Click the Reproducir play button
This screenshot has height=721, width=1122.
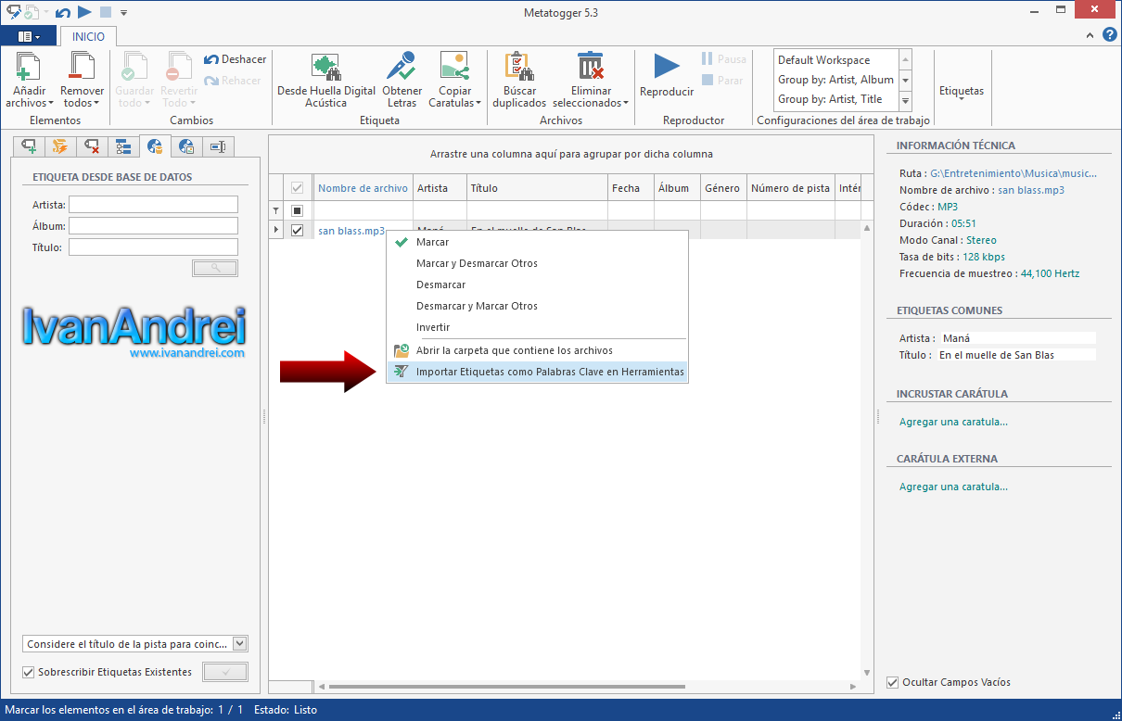(x=667, y=67)
